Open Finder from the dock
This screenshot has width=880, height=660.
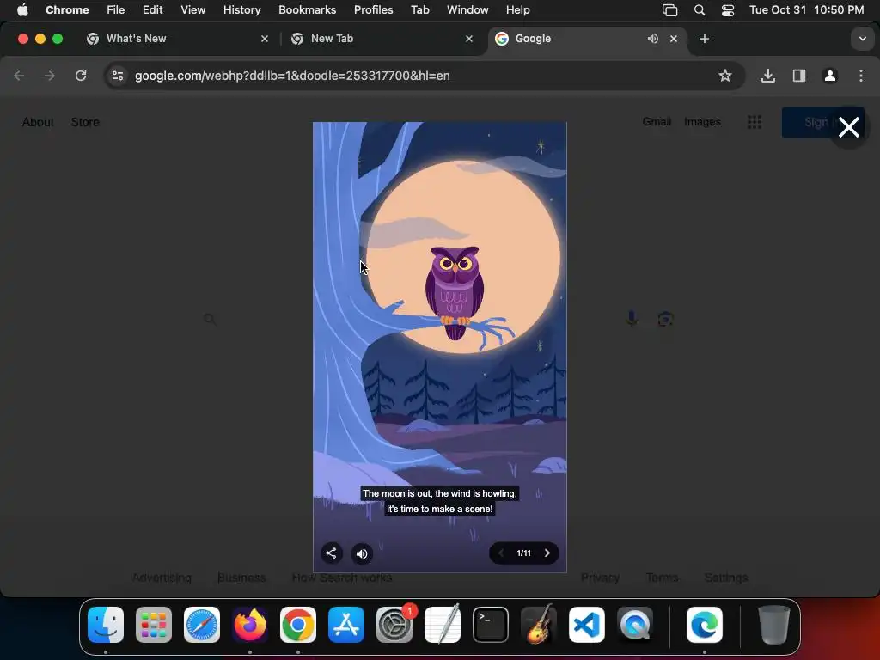point(106,625)
